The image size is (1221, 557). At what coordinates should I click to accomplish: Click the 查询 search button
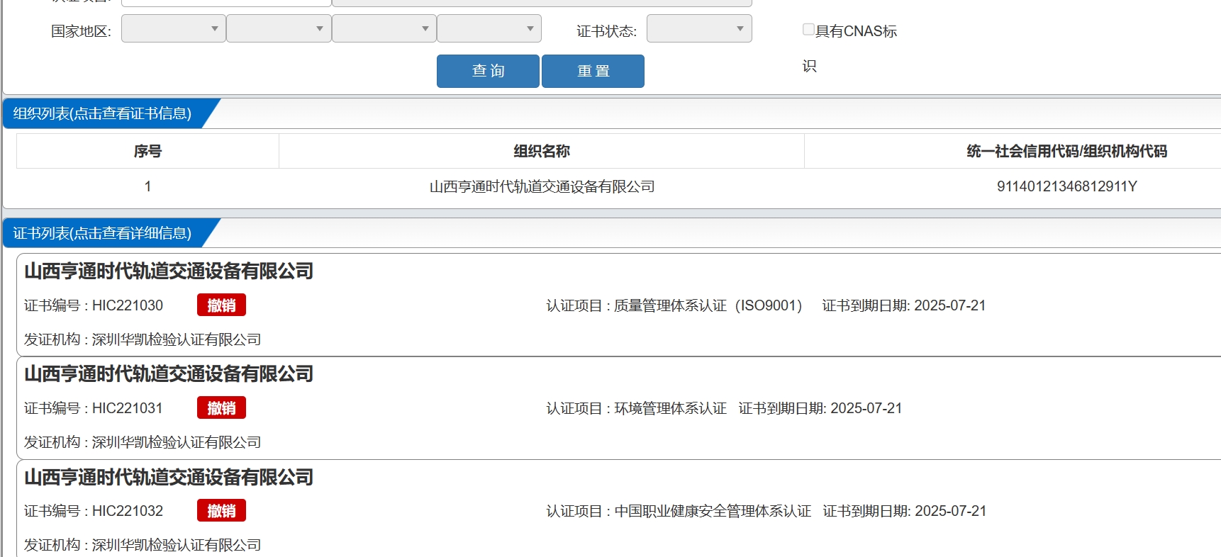(488, 71)
